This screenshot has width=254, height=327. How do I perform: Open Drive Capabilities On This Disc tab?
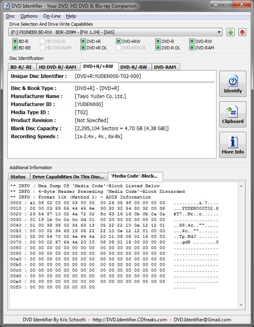(68, 177)
